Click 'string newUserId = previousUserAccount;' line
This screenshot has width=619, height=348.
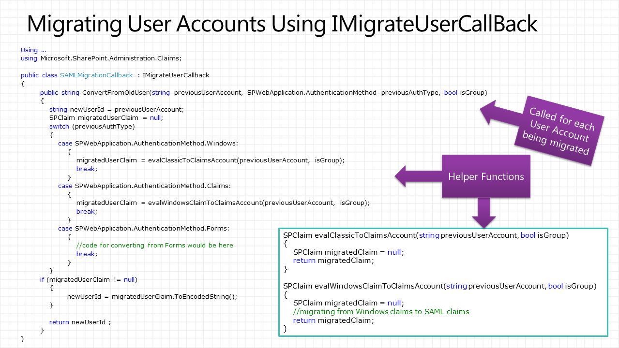(x=117, y=109)
